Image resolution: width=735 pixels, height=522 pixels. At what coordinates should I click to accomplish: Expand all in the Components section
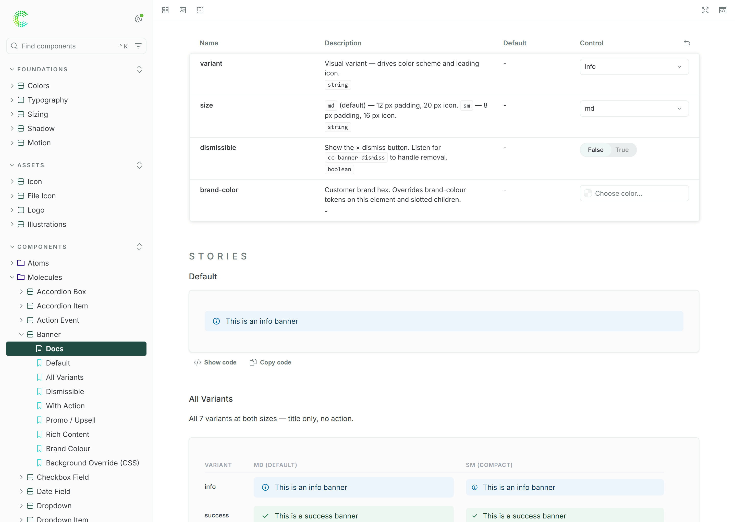click(x=139, y=247)
